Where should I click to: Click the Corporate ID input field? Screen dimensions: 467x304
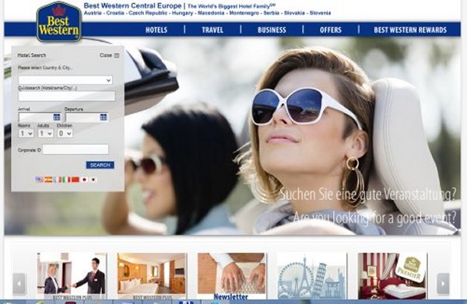click(75, 149)
